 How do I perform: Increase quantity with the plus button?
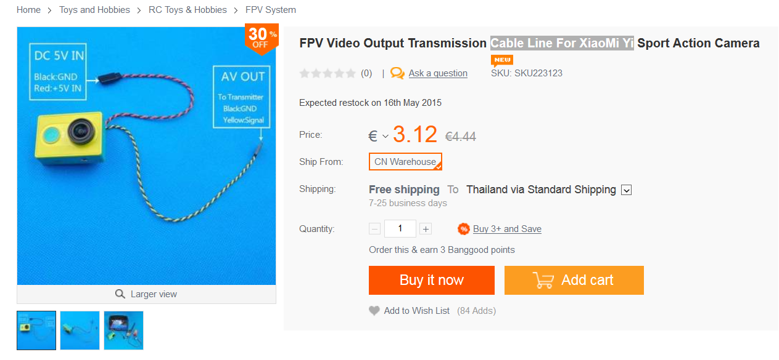click(x=426, y=229)
